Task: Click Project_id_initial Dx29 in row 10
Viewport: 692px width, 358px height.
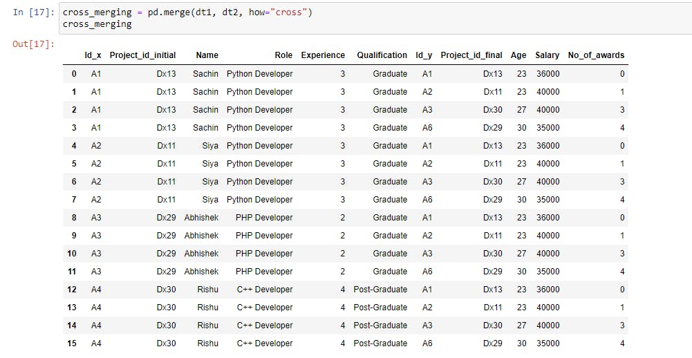Action: (166, 254)
